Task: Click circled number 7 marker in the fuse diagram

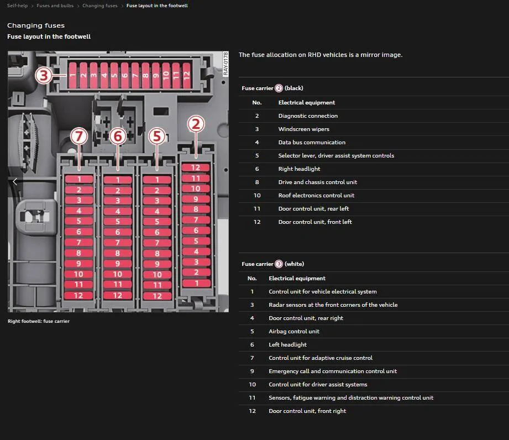Action: click(80, 136)
